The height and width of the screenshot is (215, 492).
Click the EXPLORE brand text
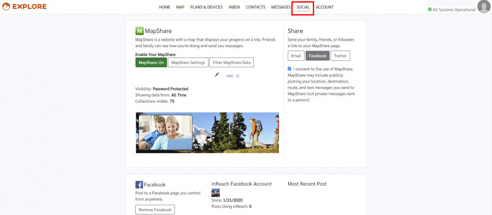coord(29,6)
